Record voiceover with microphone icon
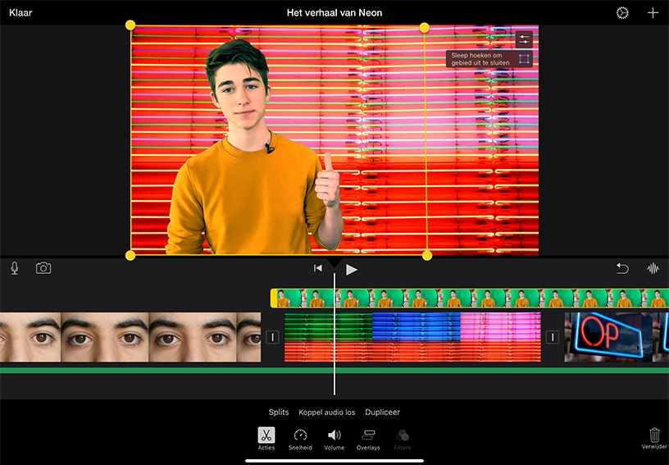This screenshot has width=669, height=465. tap(15, 268)
